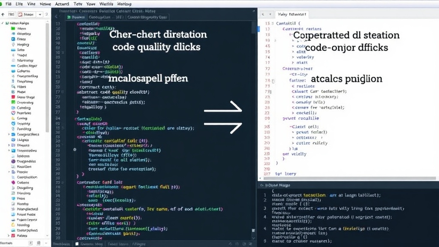Switch to the second editor tab
439x247 pixels.
coord(105,17)
